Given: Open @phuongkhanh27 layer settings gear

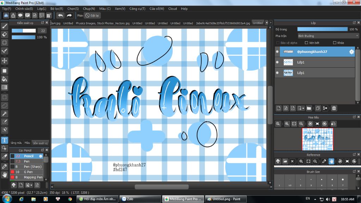Looking at the screenshot, I should click(x=351, y=52).
